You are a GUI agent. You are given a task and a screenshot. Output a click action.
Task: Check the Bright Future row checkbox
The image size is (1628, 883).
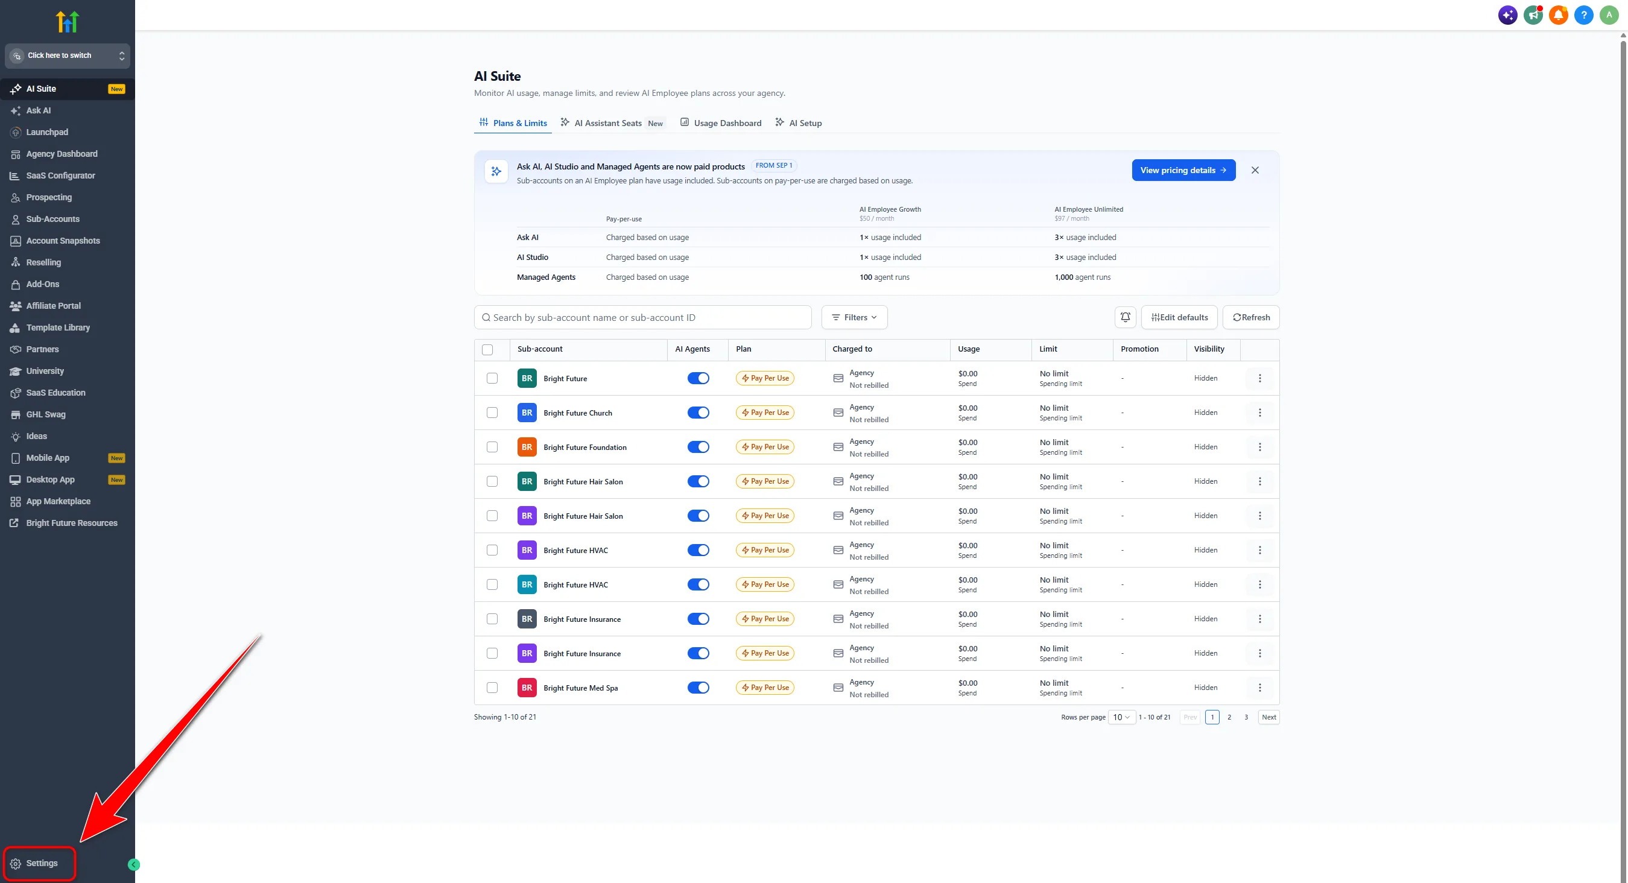[x=492, y=378]
